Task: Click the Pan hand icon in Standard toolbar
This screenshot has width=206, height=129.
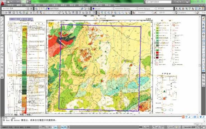Action: [59, 13]
